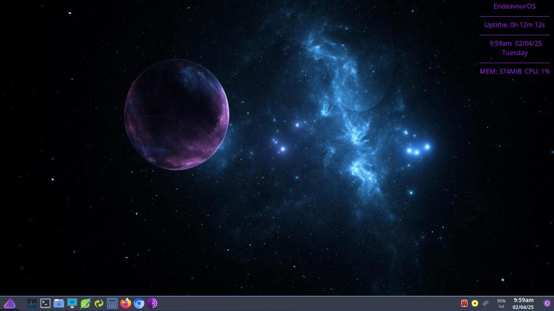Open the green leaf text editor

(86, 303)
